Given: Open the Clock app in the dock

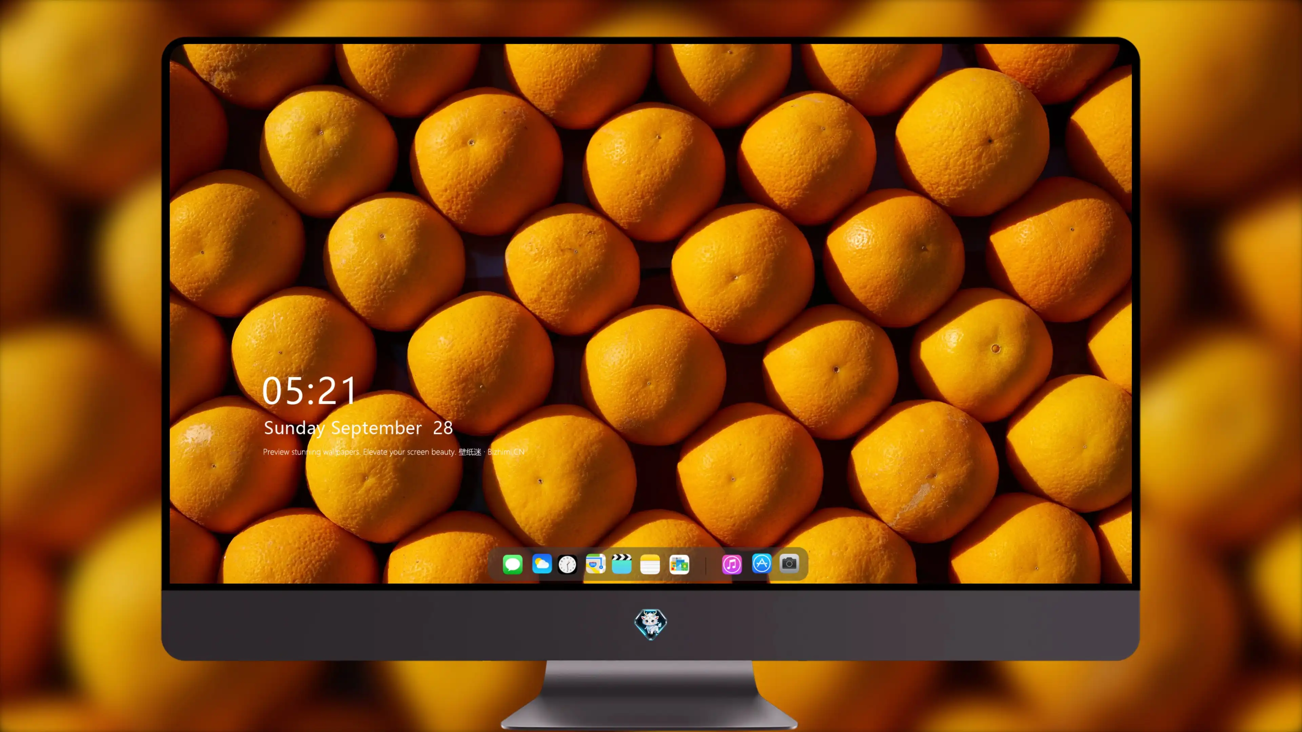Looking at the screenshot, I should 567,564.
